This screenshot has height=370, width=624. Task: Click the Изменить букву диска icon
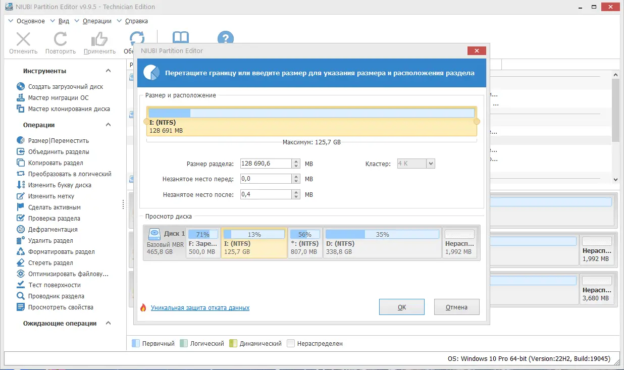click(21, 185)
